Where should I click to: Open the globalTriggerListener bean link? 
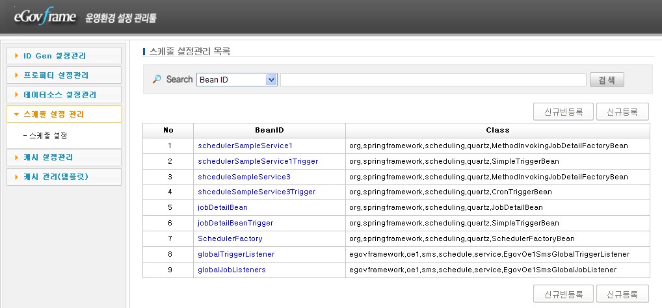[236, 254]
